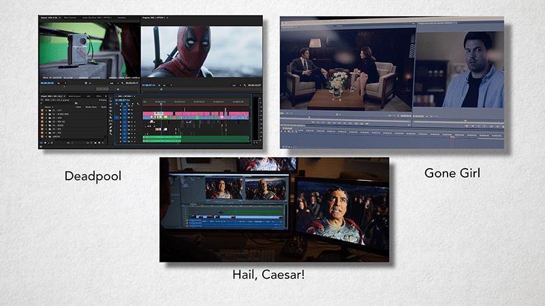Create a new bin in Deadpool project panel
This screenshot has height=306, width=545.
coord(95,143)
